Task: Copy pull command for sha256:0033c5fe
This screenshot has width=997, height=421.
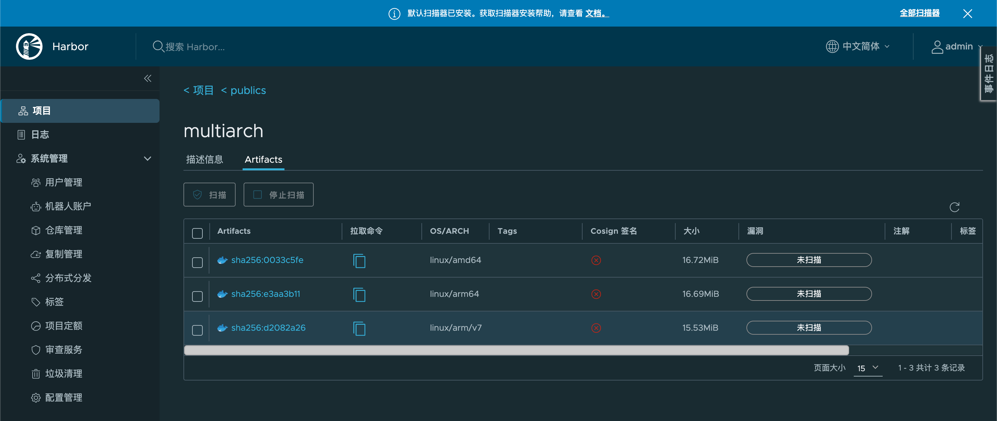Action: pyautogui.click(x=359, y=261)
